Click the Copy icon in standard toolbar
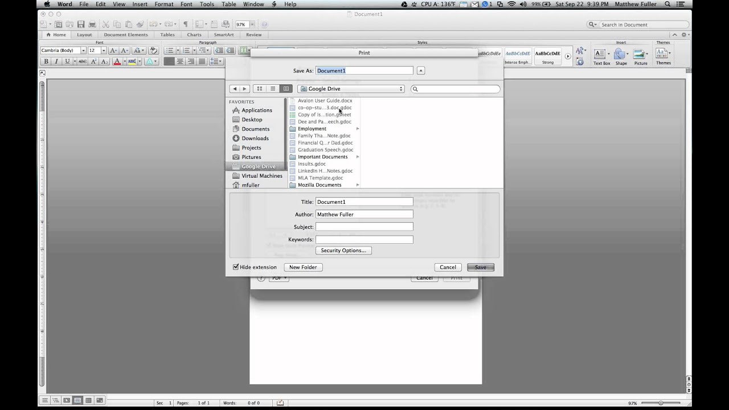The image size is (729, 410). pos(117,24)
